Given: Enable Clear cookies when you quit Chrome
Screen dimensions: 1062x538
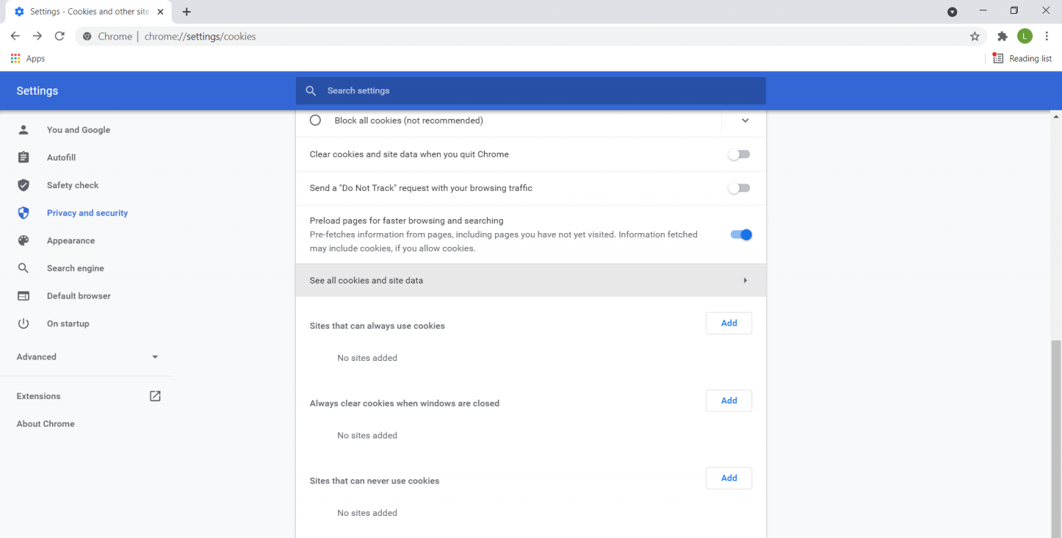Looking at the screenshot, I should tap(738, 154).
